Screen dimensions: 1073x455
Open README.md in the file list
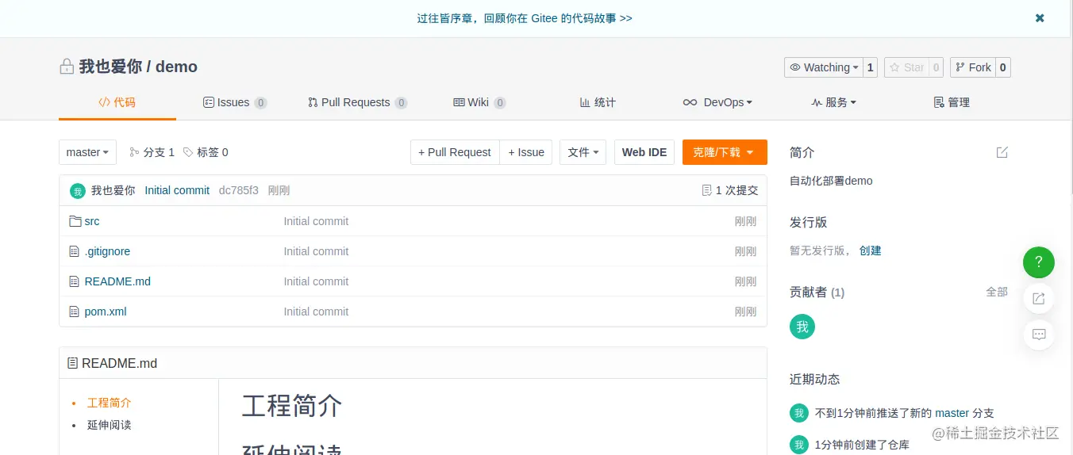point(117,281)
